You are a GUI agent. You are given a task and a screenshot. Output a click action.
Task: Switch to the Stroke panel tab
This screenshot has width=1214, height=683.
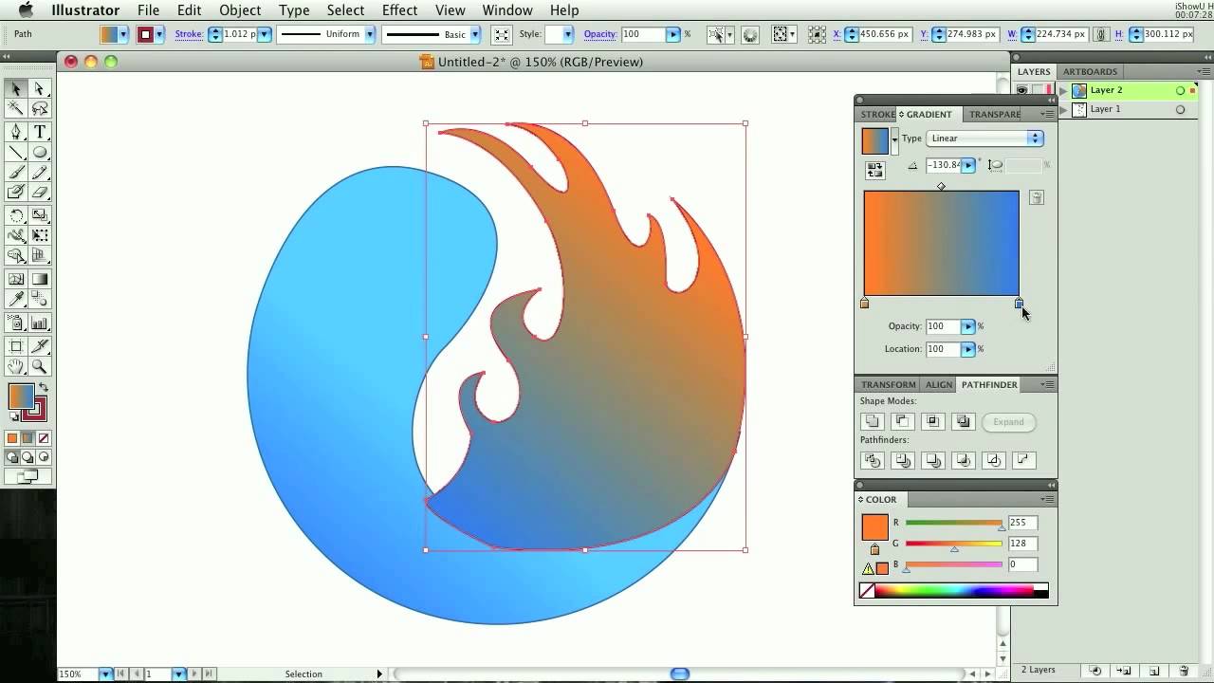[x=877, y=115]
